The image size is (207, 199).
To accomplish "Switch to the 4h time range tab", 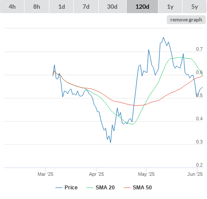I will click(12, 7).
